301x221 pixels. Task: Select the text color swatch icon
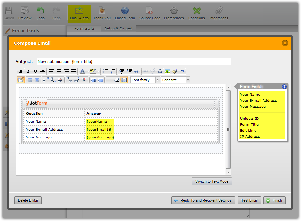pyautogui.click(x=82, y=71)
